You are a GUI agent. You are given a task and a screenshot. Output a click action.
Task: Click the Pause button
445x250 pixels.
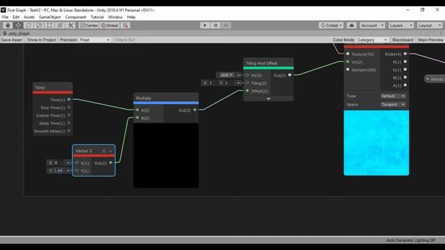pos(216,26)
